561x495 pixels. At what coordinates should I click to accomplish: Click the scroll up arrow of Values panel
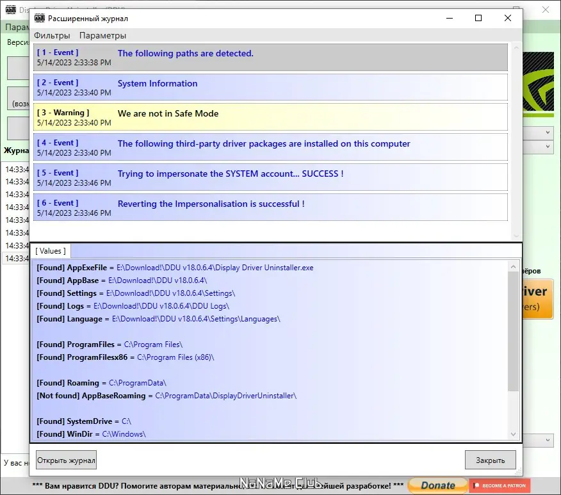tap(513, 266)
